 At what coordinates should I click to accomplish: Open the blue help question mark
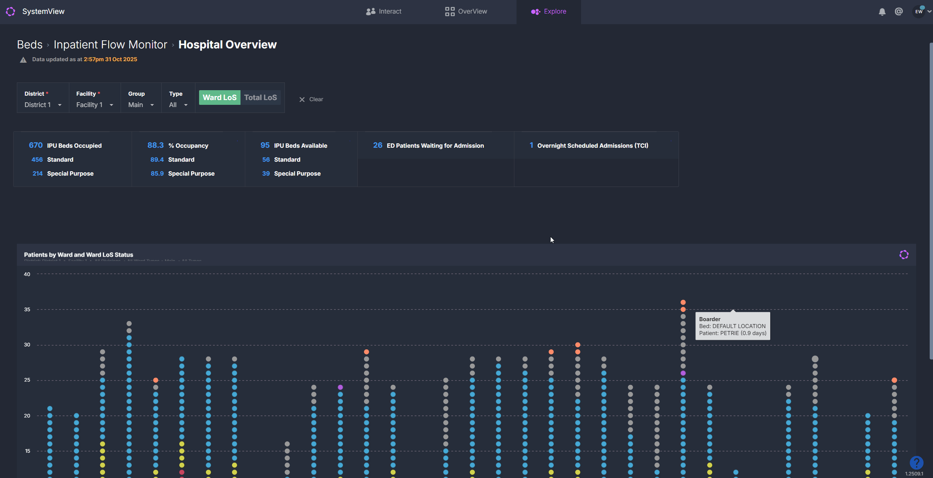(916, 463)
